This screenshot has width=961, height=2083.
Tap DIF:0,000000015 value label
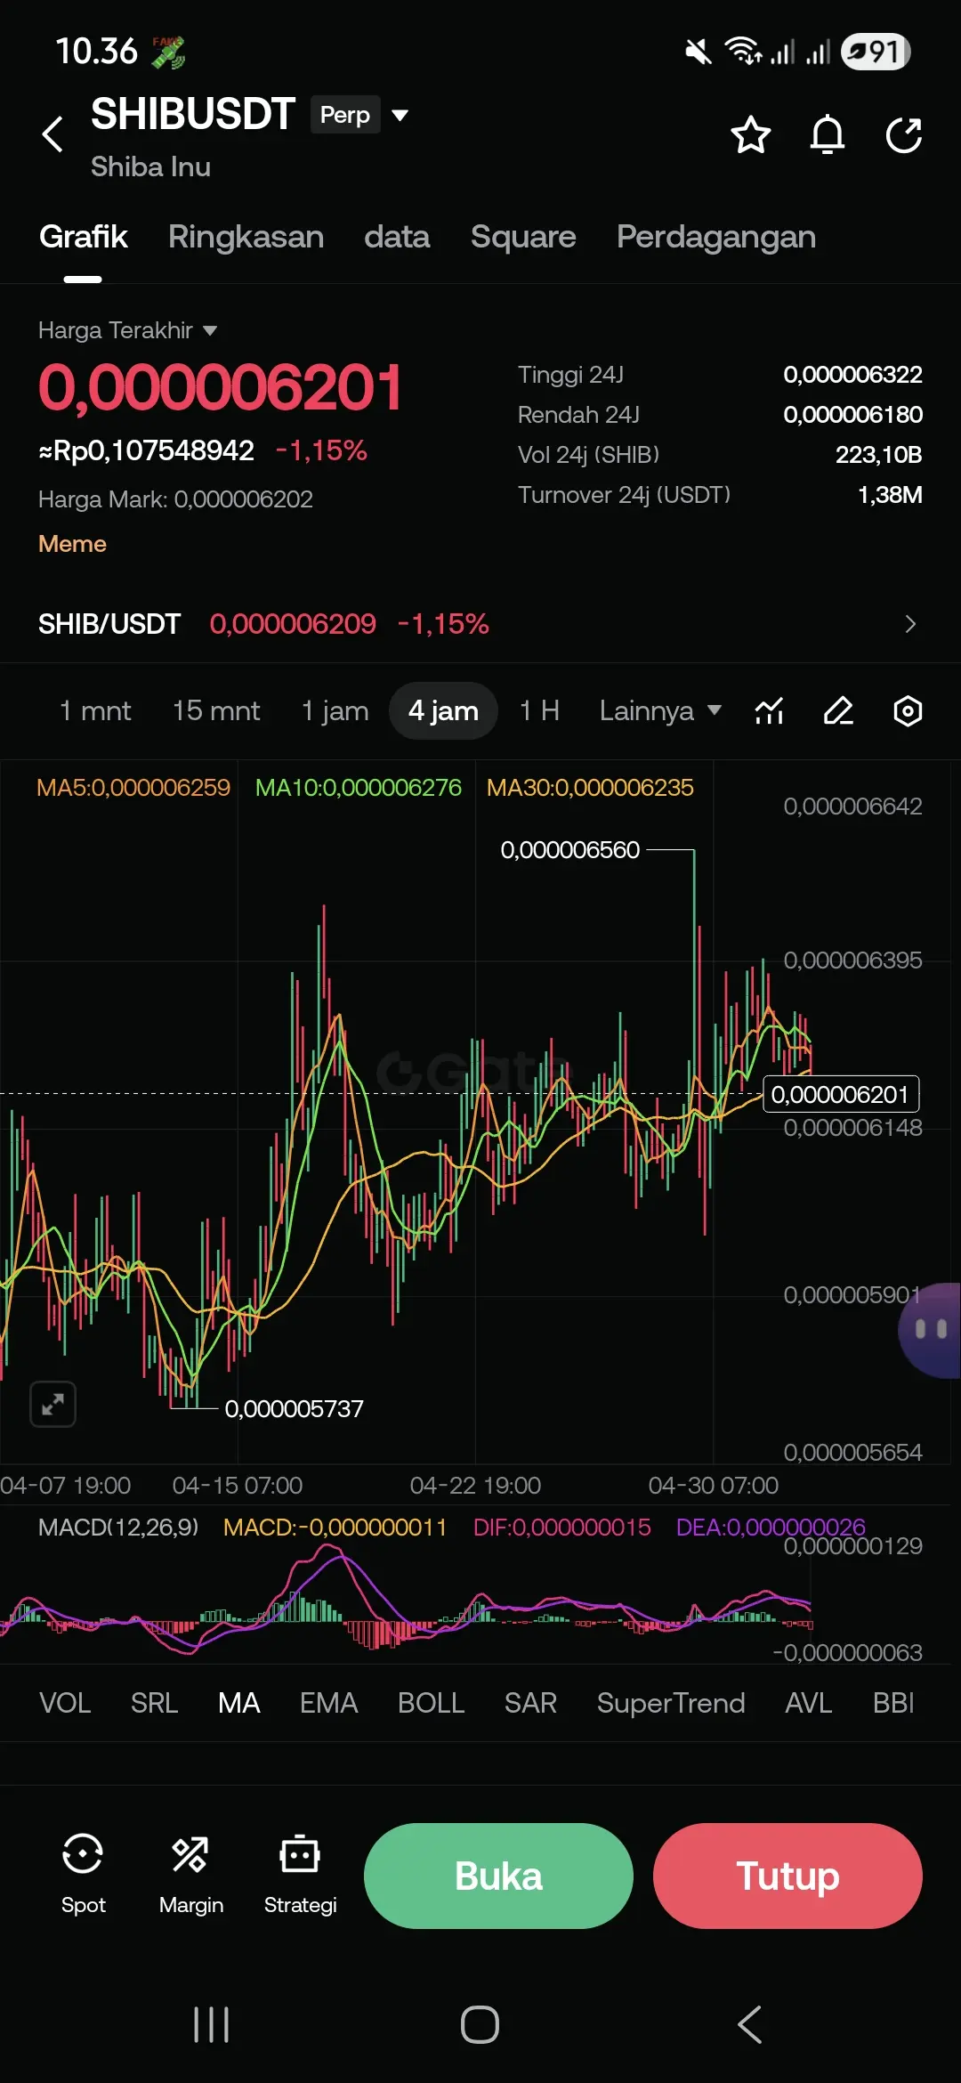562,1527
